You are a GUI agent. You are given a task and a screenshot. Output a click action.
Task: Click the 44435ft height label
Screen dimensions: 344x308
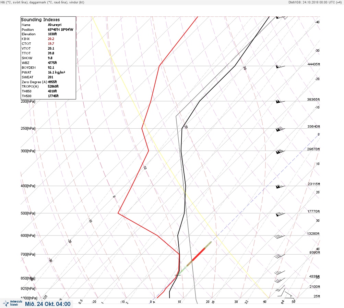coord(314,64)
